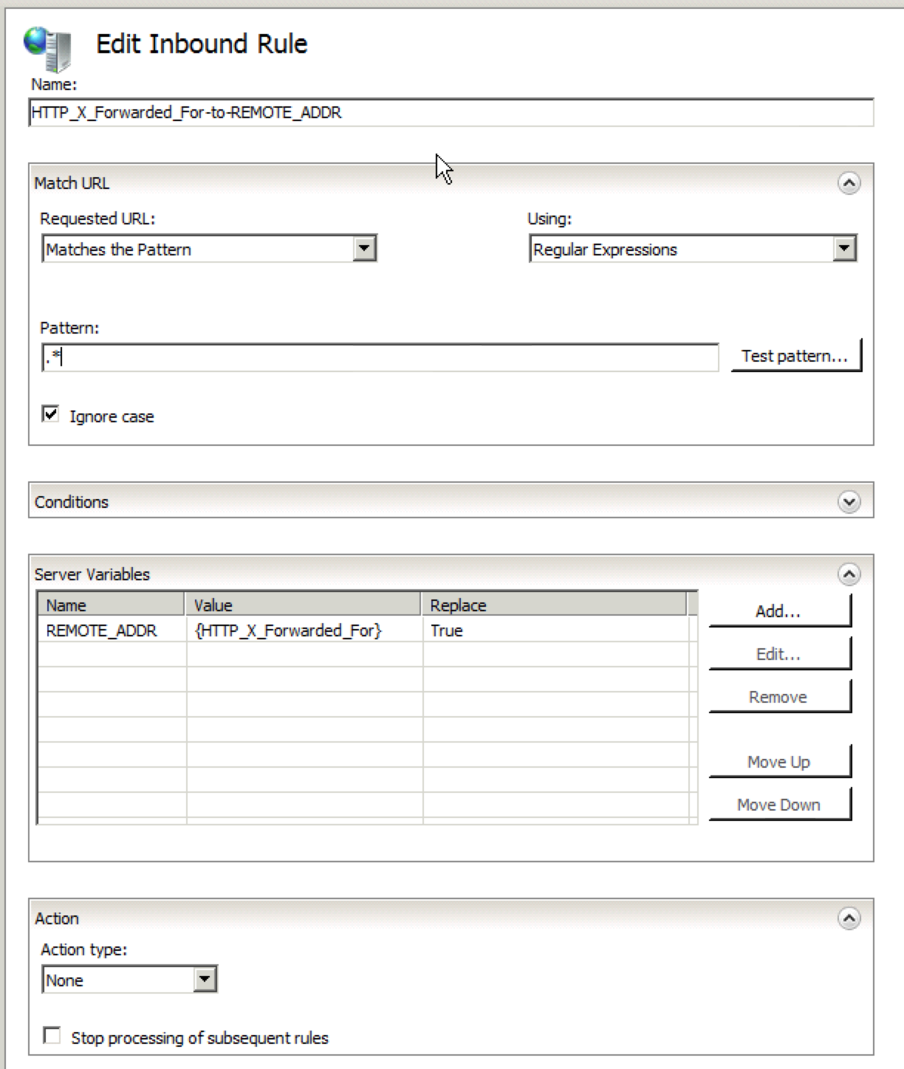Click the Edit server variable button
The width and height of the screenshot is (904, 1069).
pyautogui.click(x=780, y=654)
